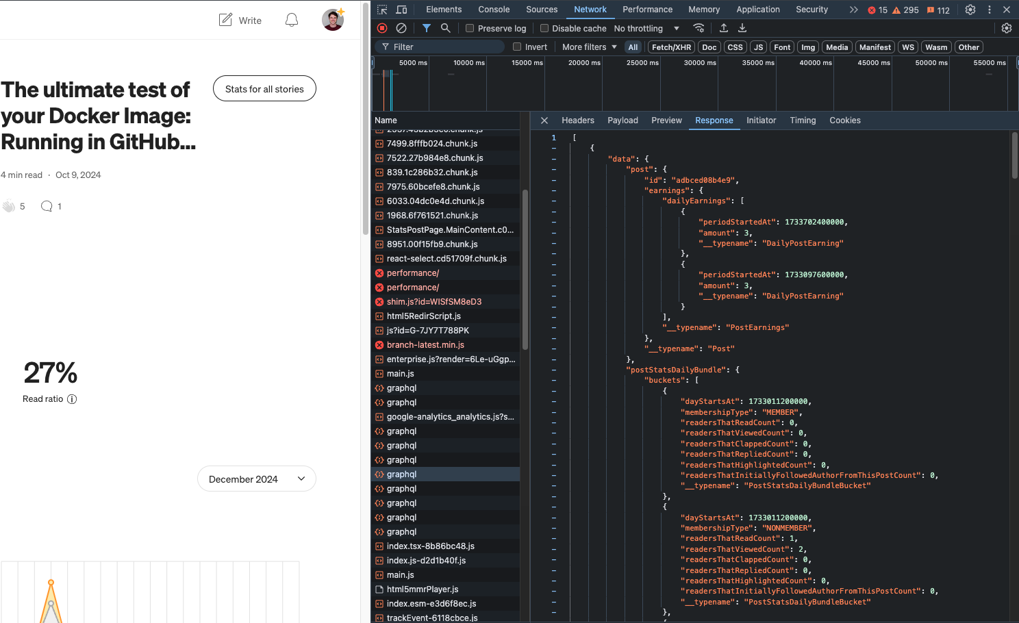Switch to the Headers tab of the request
1019x623 pixels.
coord(577,120)
